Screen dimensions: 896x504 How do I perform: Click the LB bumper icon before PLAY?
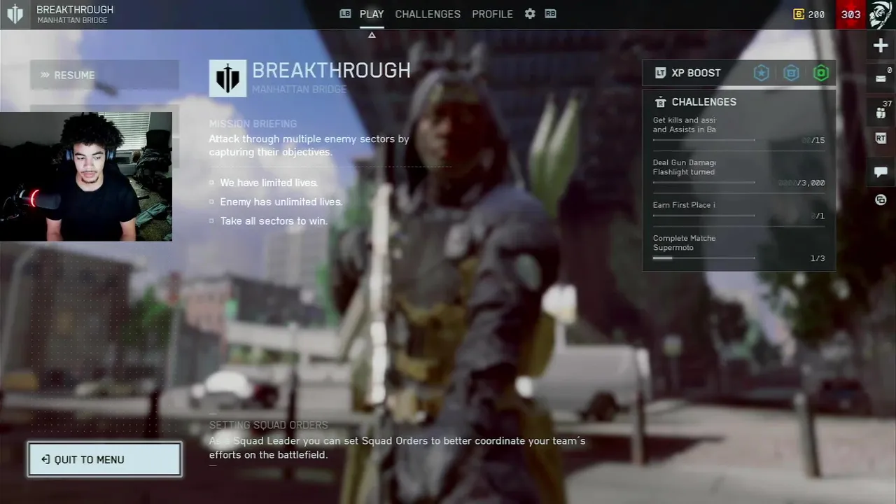coord(344,13)
